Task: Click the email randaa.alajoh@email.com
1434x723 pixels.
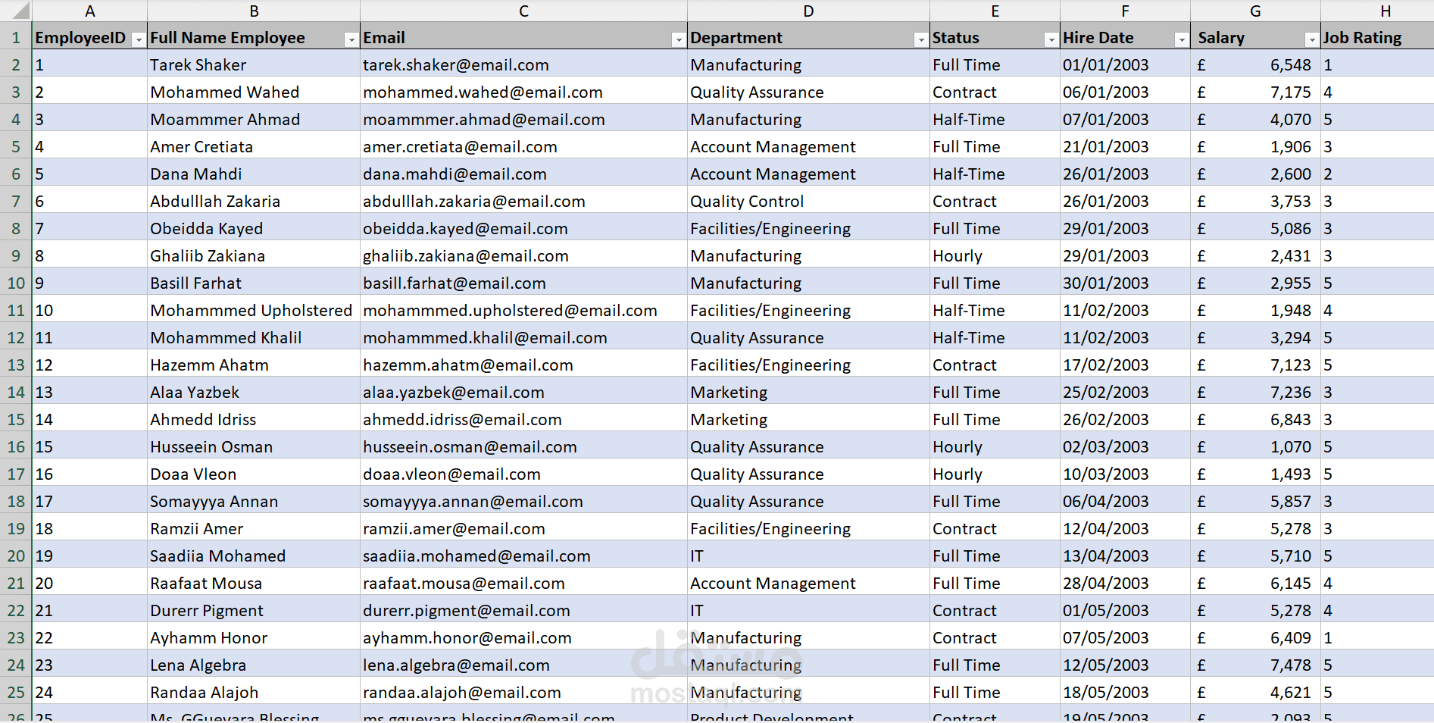Action: click(x=523, y=692)
